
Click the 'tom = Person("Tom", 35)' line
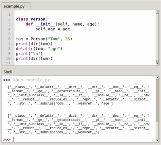click(x=44, y=39)
